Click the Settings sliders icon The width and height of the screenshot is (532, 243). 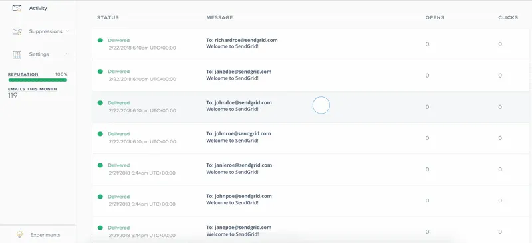pyautogui.click(x=17, y=54)
